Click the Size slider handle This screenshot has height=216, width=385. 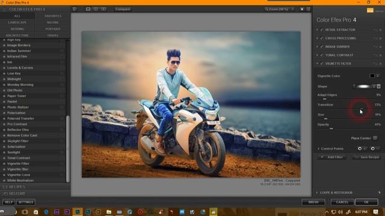click(x=325, y=119)
